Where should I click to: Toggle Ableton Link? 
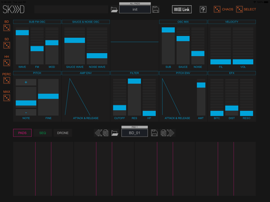click(182, 9)
